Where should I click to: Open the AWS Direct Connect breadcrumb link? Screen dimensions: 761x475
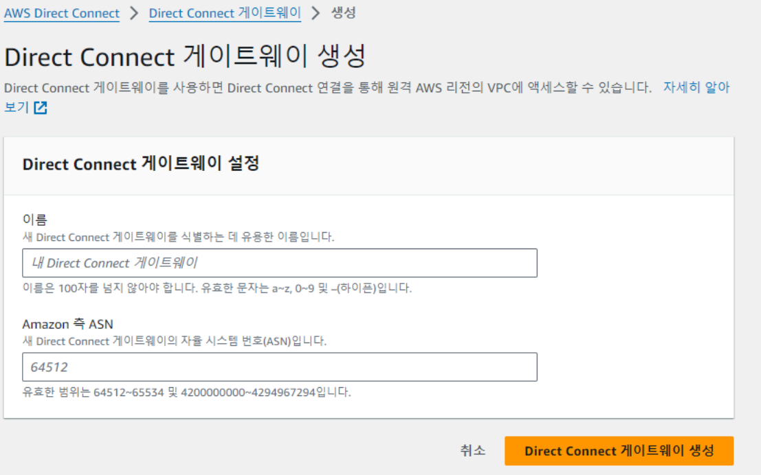coord(62,13)
